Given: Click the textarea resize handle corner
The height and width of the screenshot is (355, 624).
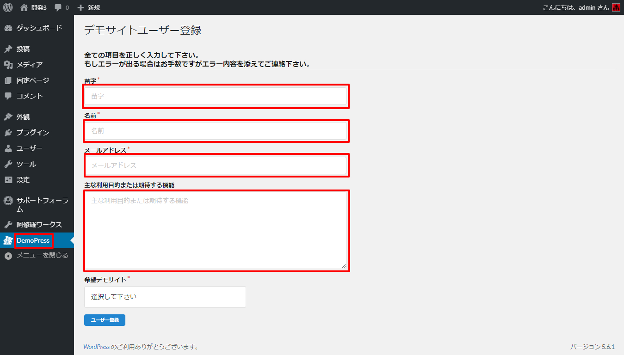Looking at the screenshot, I should [x=344, y=266].
